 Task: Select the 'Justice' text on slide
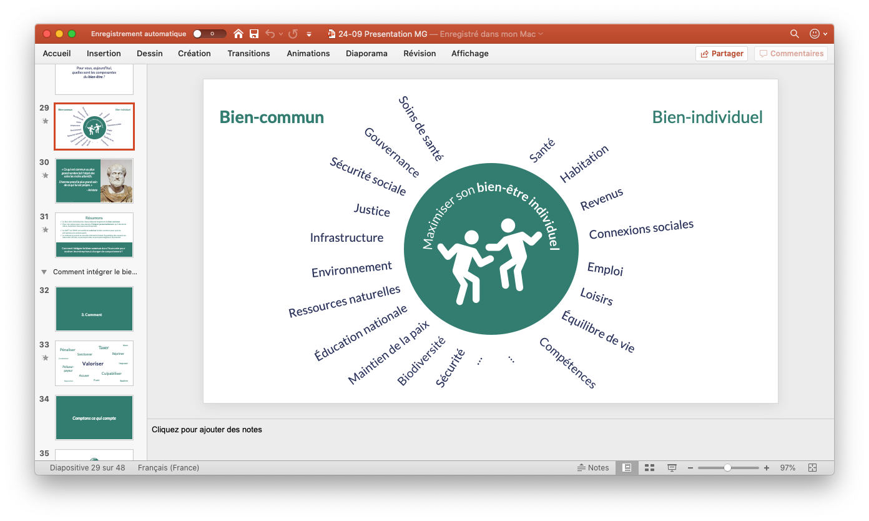(371, 210)
